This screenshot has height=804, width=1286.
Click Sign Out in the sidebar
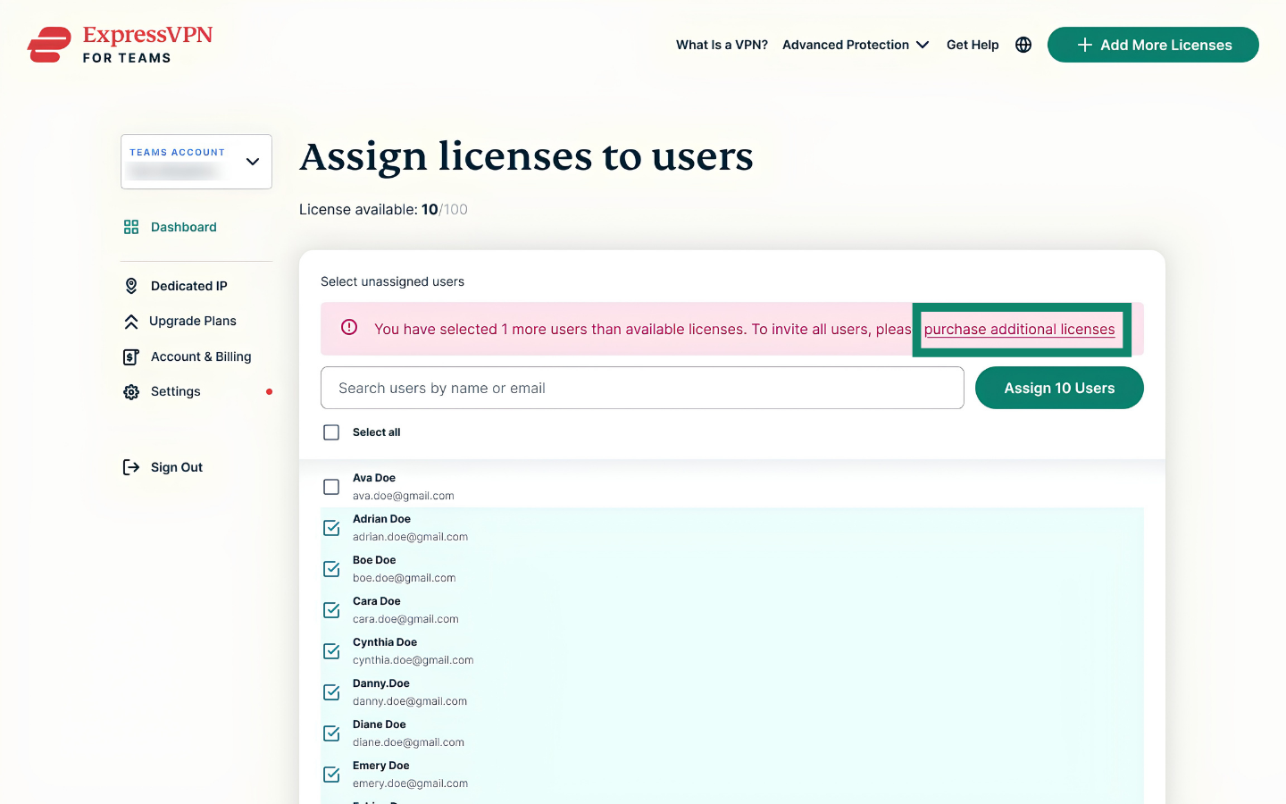[177, 467]
